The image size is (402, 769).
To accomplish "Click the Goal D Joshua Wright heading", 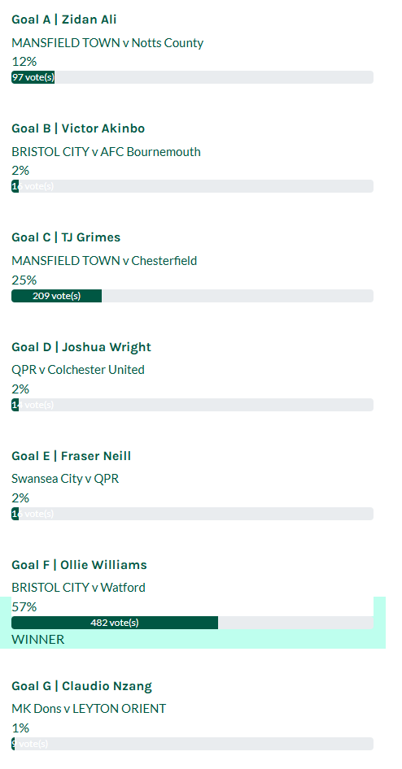I will pos(81,347).
